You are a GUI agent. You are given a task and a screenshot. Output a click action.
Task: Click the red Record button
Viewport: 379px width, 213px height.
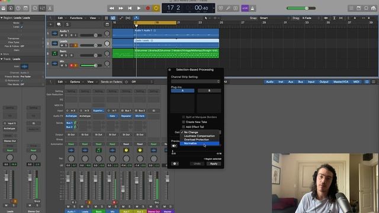[147, 8]
